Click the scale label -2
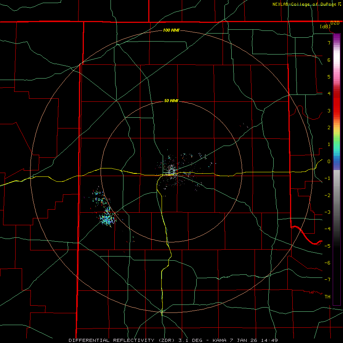The width and height of the screenshot is (343, 343). pyautogui.click(x=327, y=196)
